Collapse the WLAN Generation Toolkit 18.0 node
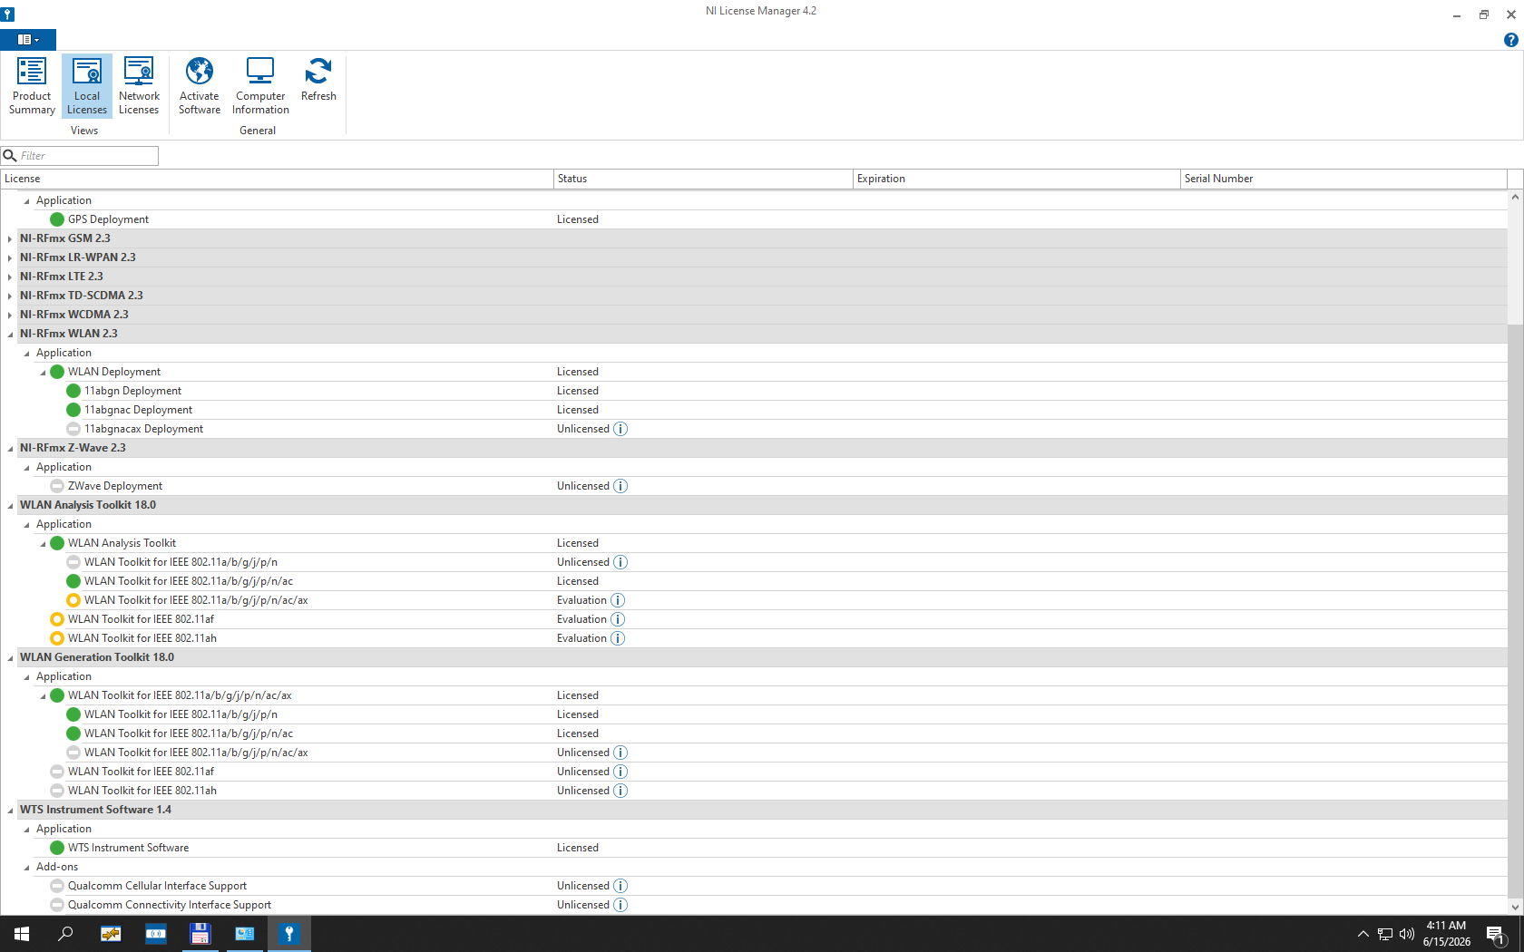Screen dimensions: 1524x952 [10, 658]
